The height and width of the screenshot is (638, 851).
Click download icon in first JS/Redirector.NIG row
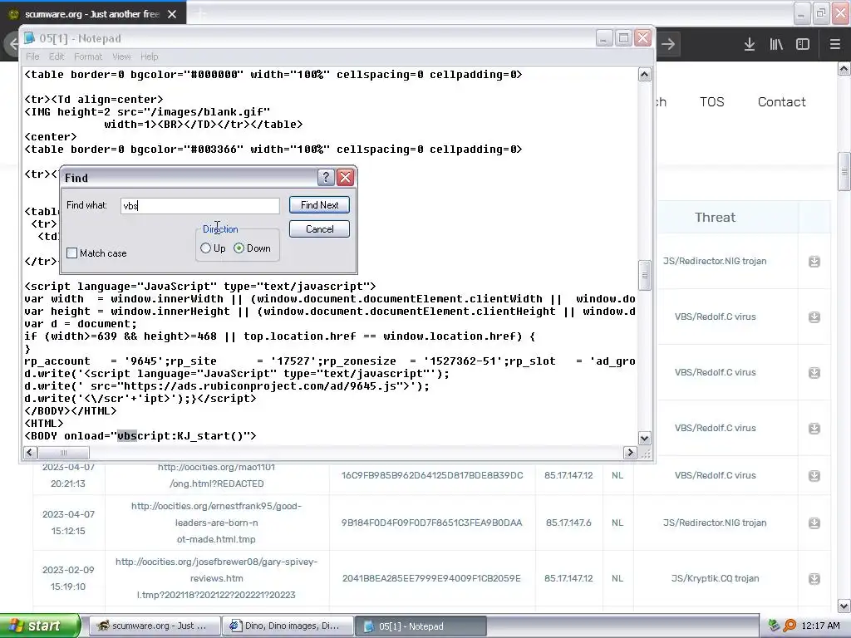coord(814,262)
